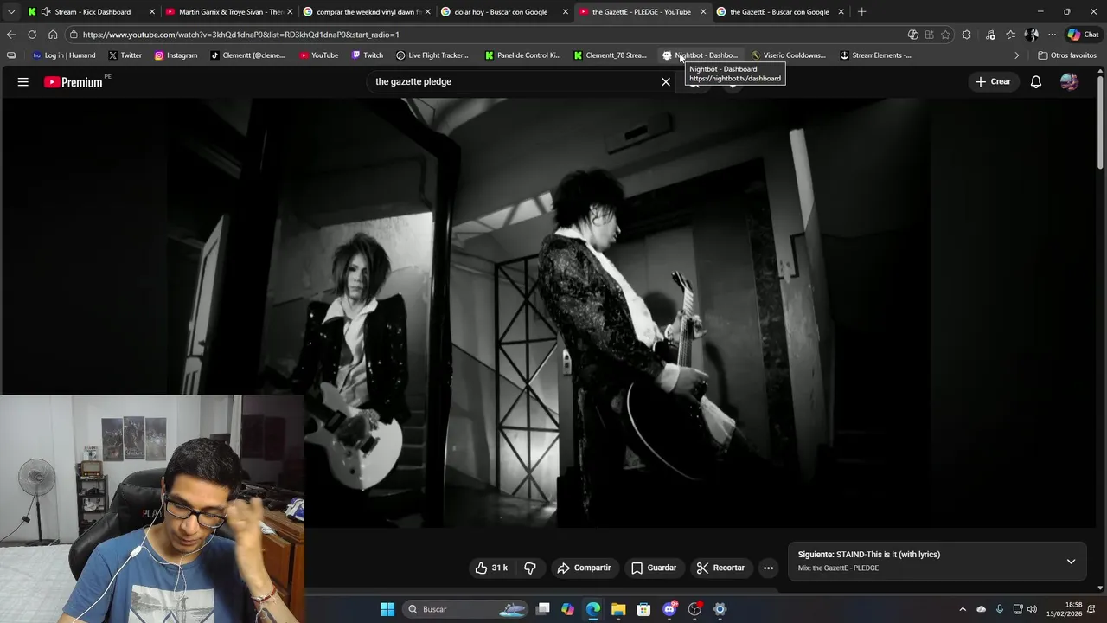
Task: Show hidden system tray icons
Action: coord(963,609)
